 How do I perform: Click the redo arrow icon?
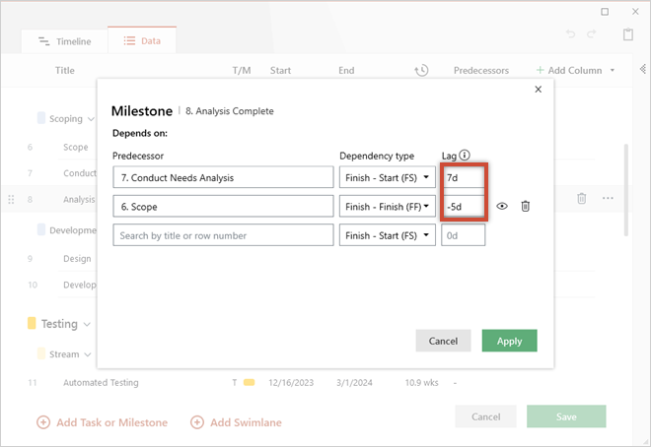click(592, 34)
